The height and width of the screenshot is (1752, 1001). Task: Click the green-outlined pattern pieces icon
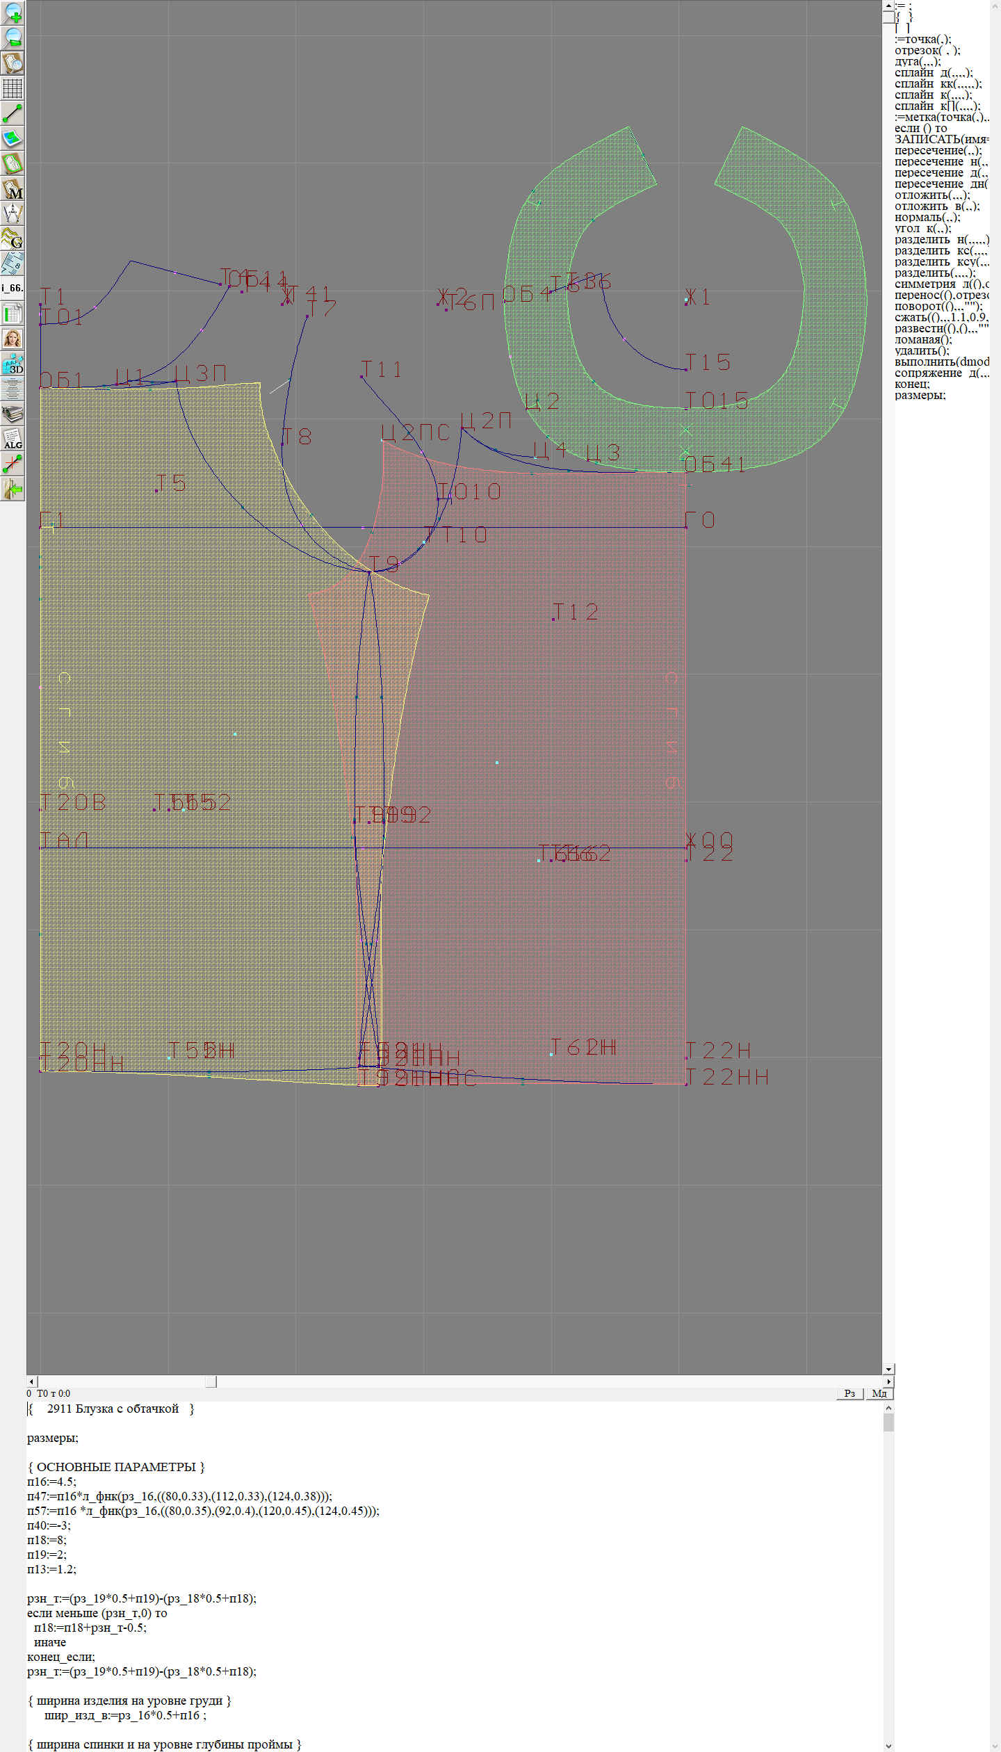(x=13, y=163)
